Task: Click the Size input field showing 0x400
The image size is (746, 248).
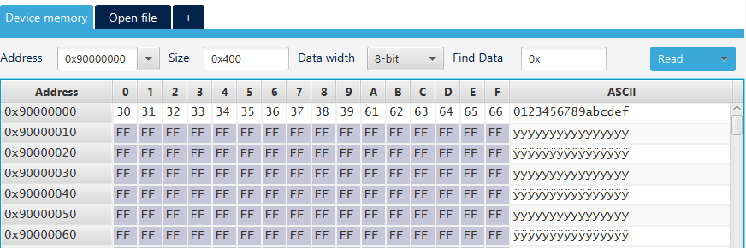Action: point(246,58)
